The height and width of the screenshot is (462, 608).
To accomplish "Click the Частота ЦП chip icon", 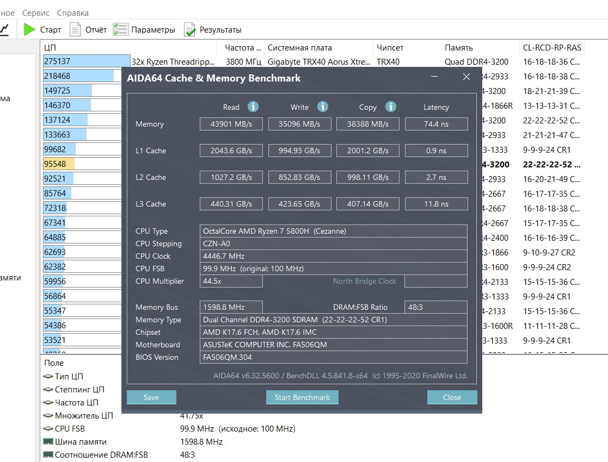I will 48,402.
